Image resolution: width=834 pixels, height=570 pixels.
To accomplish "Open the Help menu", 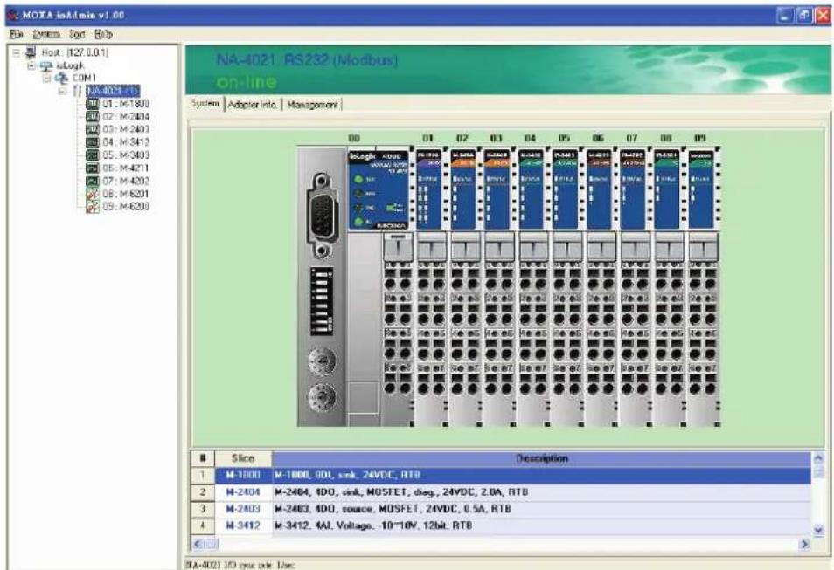I will coord(103,34).
